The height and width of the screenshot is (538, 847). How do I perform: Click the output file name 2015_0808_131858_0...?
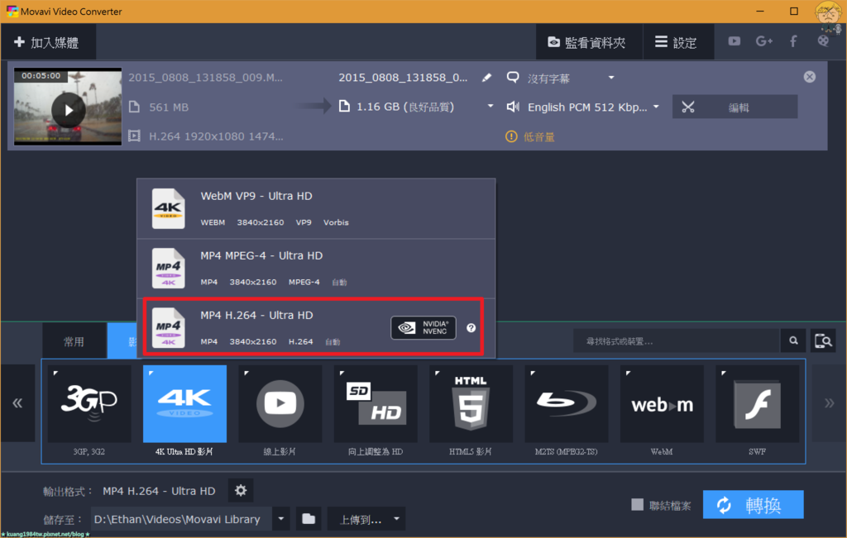click(403, 78)
